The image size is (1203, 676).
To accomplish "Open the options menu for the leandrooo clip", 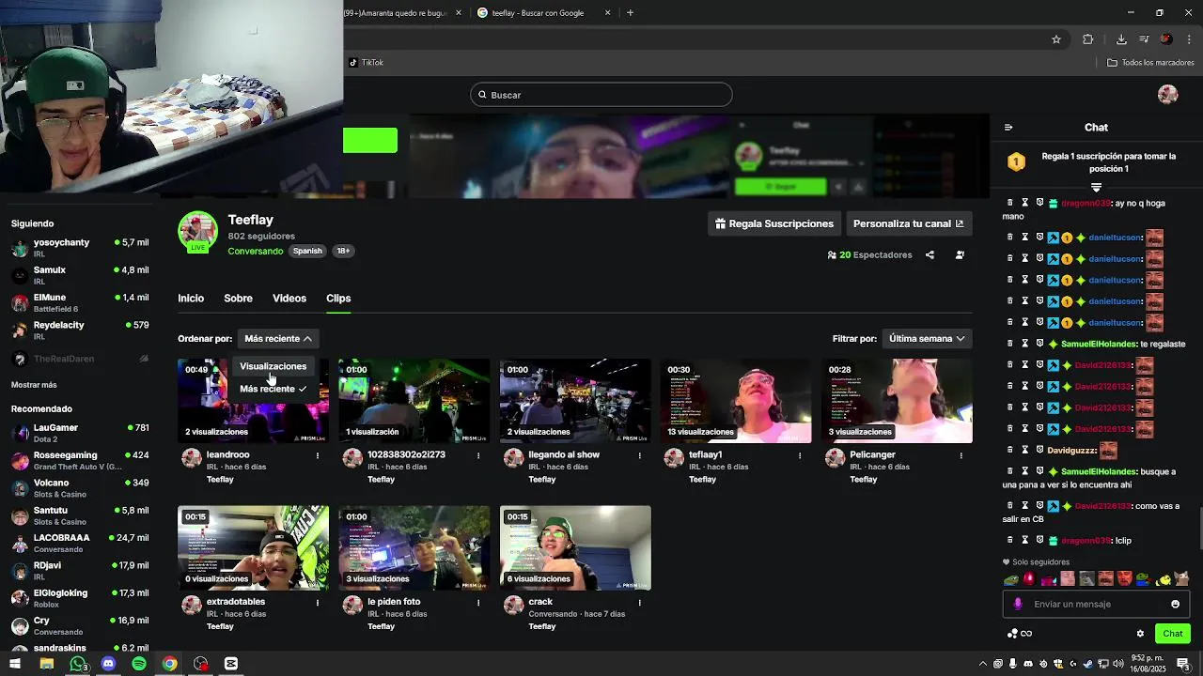I will [x=318, y=455].
